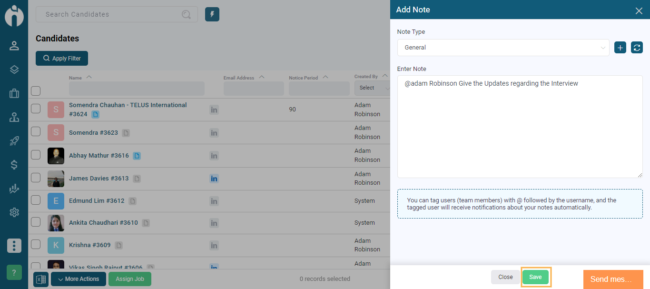Viewport: 650px width, 289px height.
Task: Click the Name column filter box
Action: click(137, 89)
